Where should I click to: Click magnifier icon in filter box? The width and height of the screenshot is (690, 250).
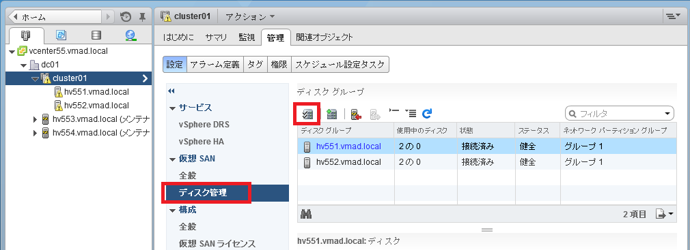[x=572, y=114]
